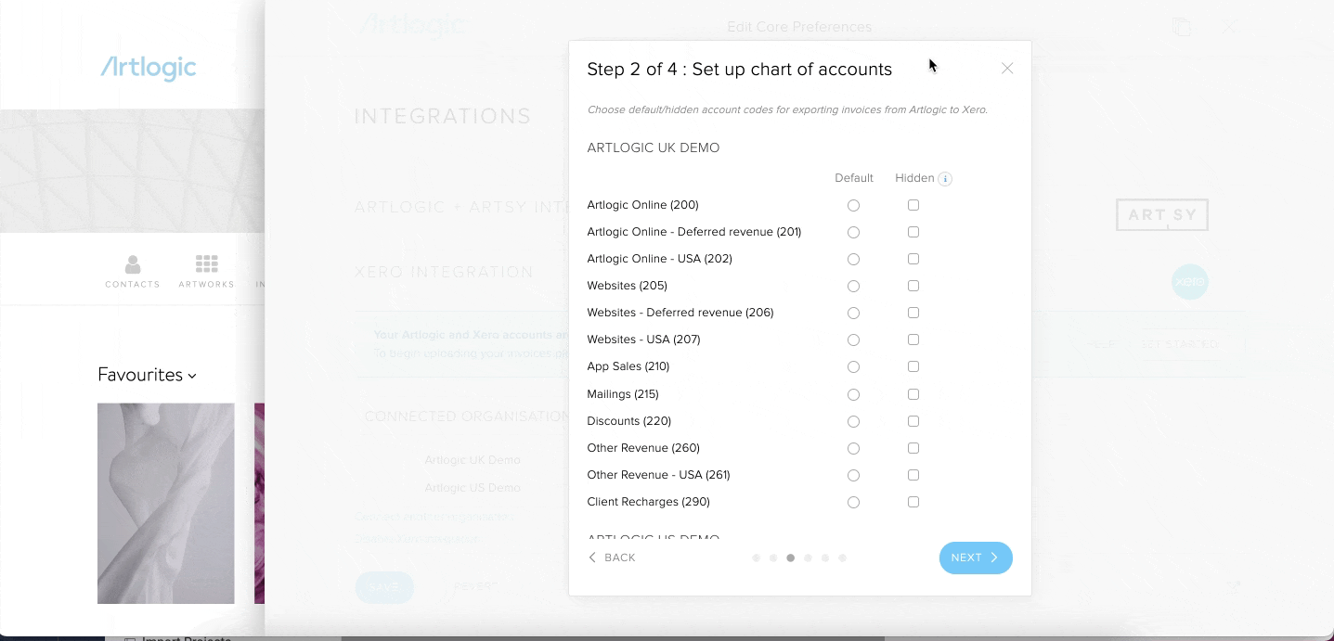Set Artlogic Online - Deferred revenue (201) default
The width and height of the screenshot is (1334, 641).
(x=853, y=232)
